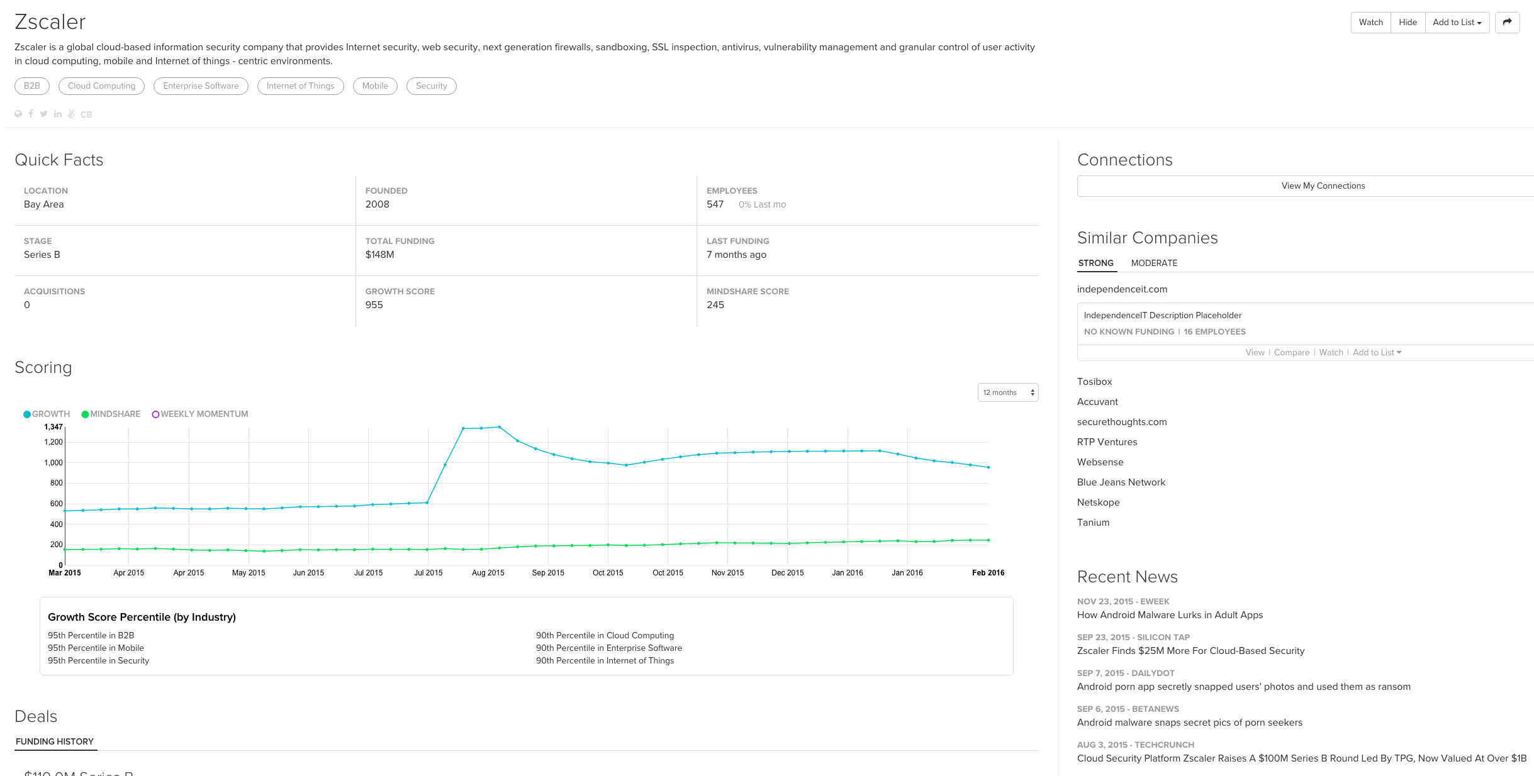Select the Cloud Computing tag
Screen dimensions: 1534x776
[x=101, y=86]
